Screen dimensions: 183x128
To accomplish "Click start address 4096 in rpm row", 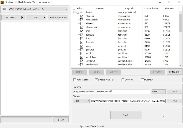I will (x=147, y=31).
